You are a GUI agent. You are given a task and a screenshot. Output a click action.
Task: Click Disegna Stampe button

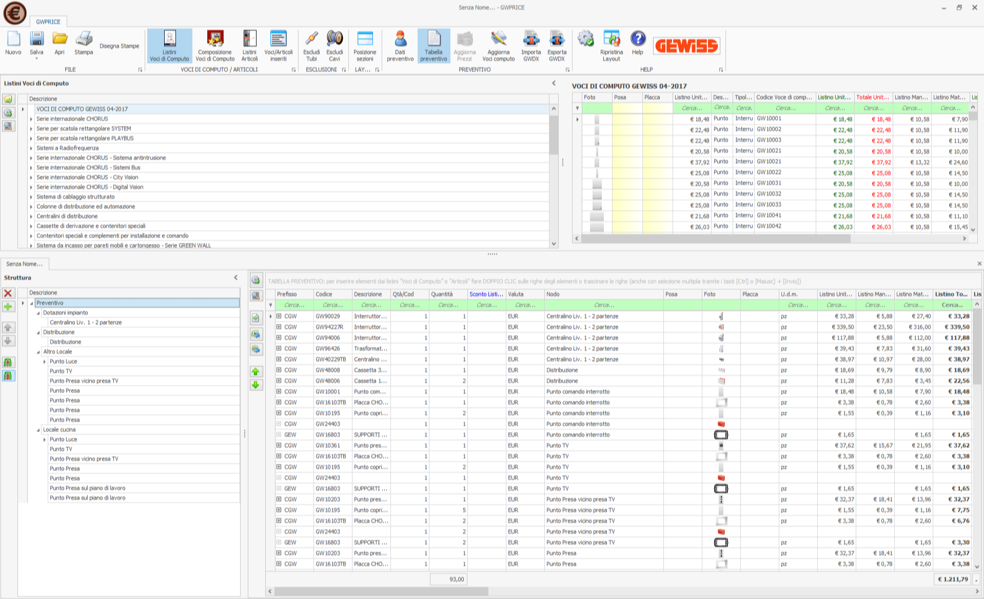click(120, 46)
